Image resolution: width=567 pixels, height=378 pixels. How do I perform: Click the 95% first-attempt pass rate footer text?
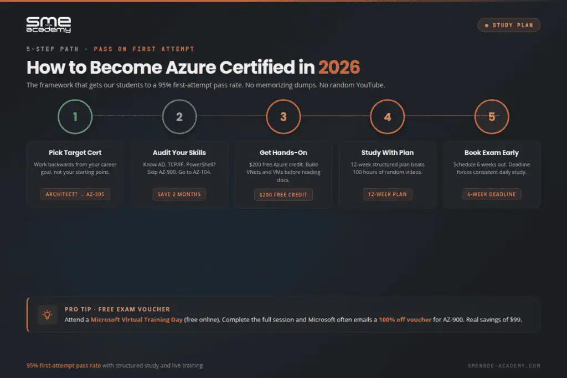point(64,365)
